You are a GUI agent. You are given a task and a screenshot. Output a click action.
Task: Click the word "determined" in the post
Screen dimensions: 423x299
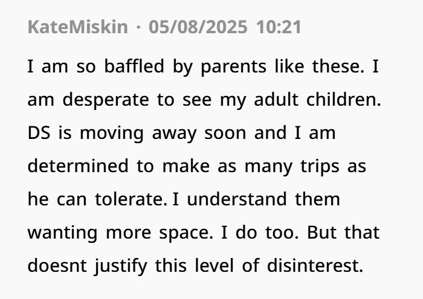click(78, 166)
